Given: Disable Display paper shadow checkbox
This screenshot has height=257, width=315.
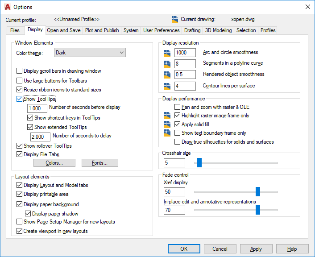Looking at the screenshot, I should pos(28,213).
